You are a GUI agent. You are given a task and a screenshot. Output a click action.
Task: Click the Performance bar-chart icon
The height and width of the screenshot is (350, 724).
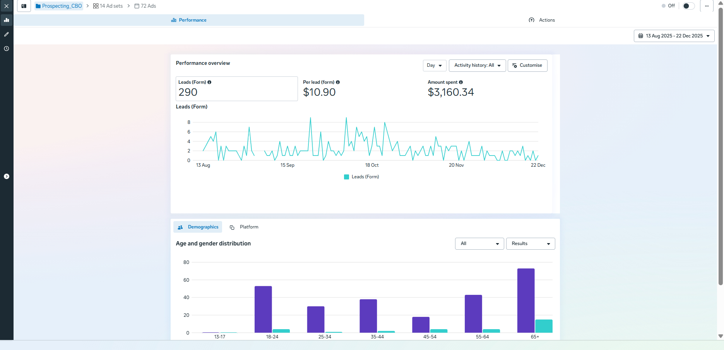174,20
